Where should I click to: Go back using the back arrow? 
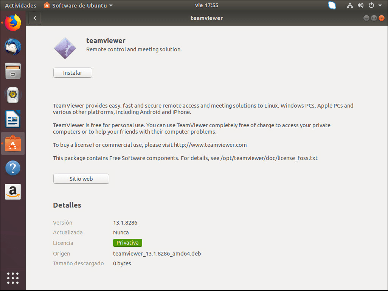pos(34,18)
